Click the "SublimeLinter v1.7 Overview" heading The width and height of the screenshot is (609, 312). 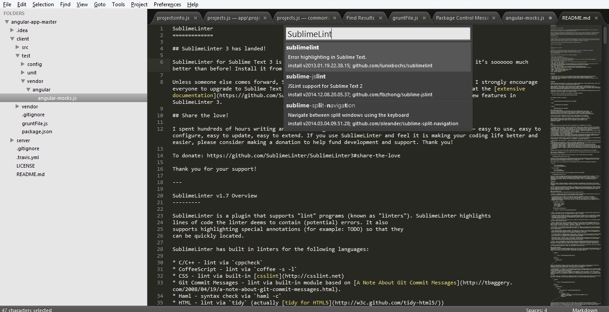click(214, 196)
